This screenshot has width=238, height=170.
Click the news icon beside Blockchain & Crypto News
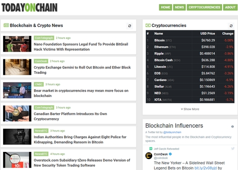(x=6, y=25)
